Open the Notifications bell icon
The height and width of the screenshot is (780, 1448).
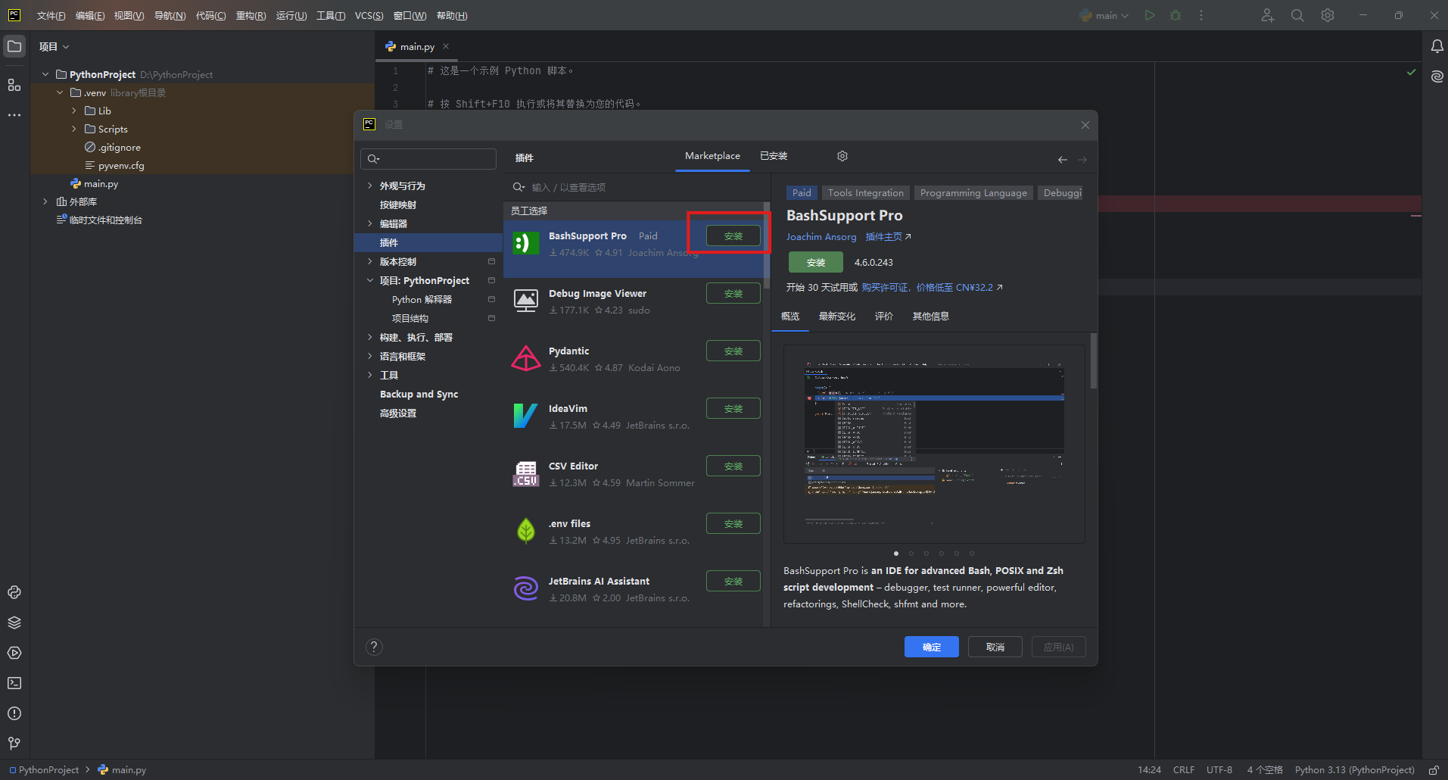coord(1437,46)
